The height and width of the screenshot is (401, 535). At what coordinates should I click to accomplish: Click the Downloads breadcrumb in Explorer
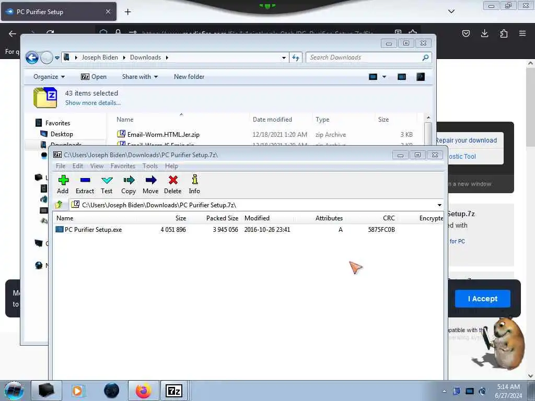pos(145,57)
